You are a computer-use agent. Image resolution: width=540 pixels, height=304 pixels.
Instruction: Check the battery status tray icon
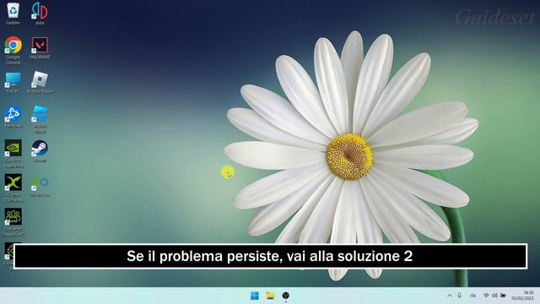[x=503, y=296]
